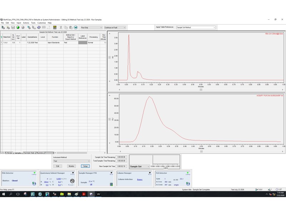Click the scissors Cut icon
The height and width of the screenshot is (215, 286).
pos(61,28)
